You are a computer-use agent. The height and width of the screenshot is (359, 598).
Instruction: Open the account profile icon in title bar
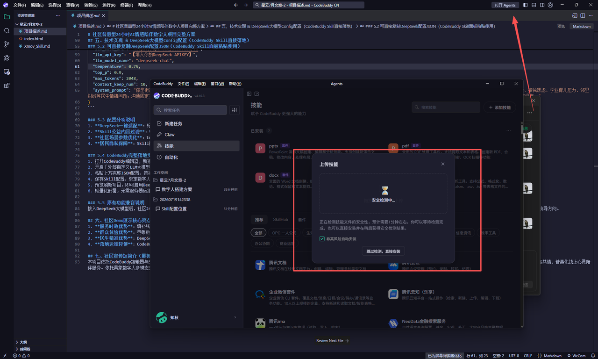pyautogui.click(x=550, y=5)
